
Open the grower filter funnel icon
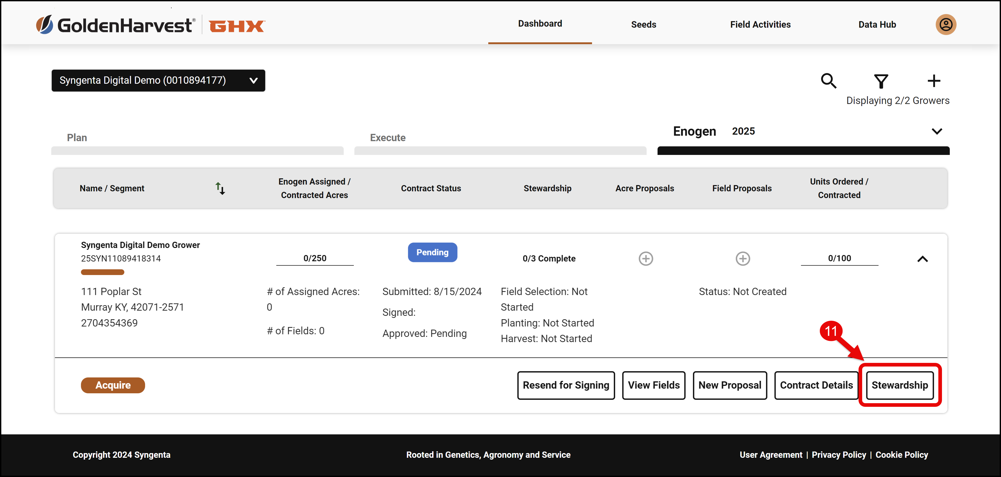881,81
